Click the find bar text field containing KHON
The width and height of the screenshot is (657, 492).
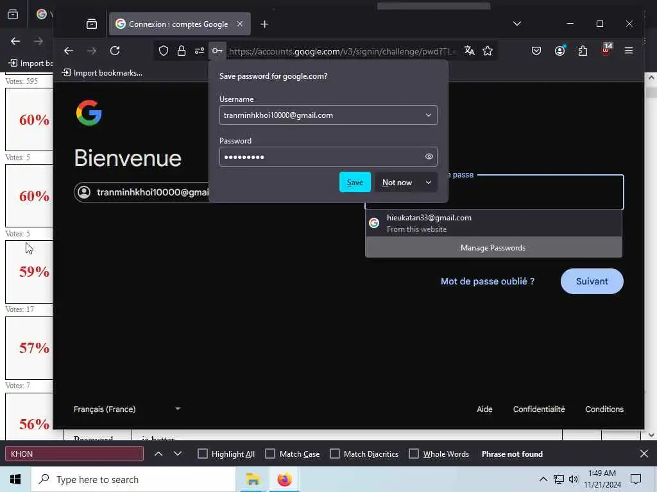[x=74, y=454]
